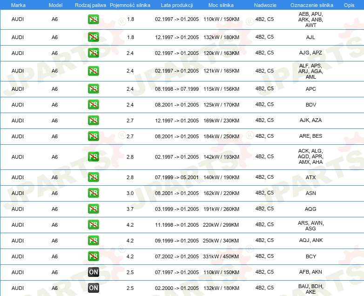Select engine code AQG cell
364x296 pixels.
(310, 209)
